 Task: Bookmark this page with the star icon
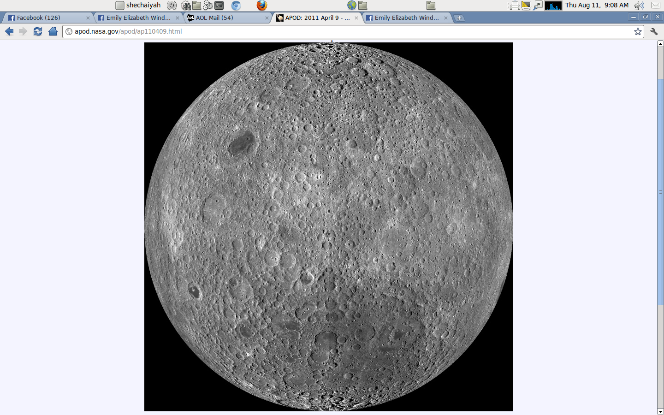point(638,31)
